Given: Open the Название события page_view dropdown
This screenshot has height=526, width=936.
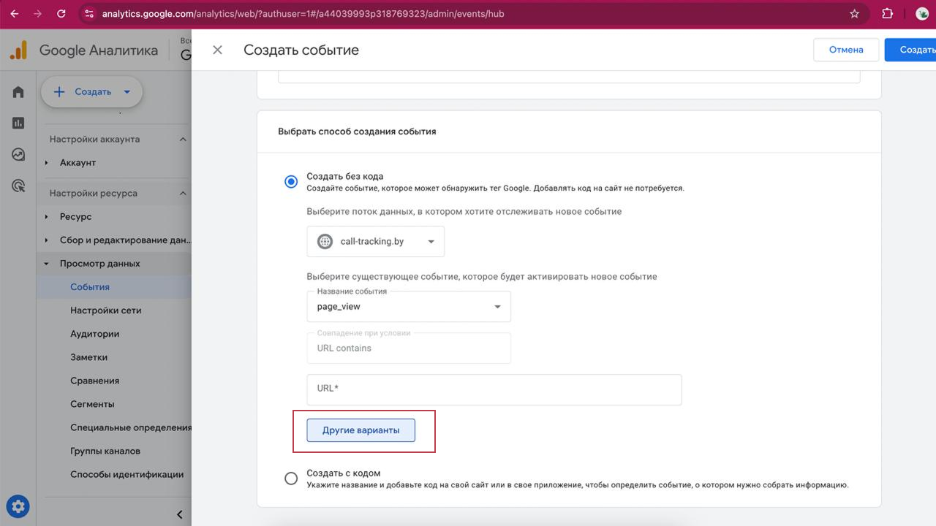Looking at the screenshot, I should [x=409, y=307].
